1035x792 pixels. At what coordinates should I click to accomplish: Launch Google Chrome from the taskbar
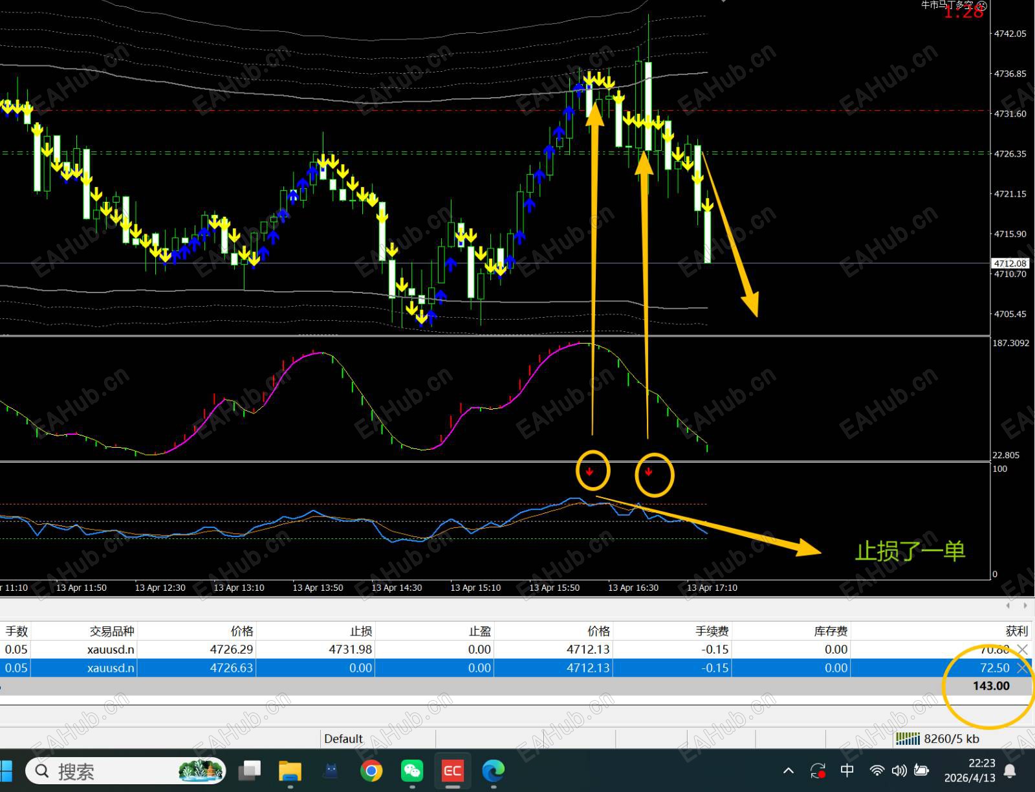[x=371, y=771]
